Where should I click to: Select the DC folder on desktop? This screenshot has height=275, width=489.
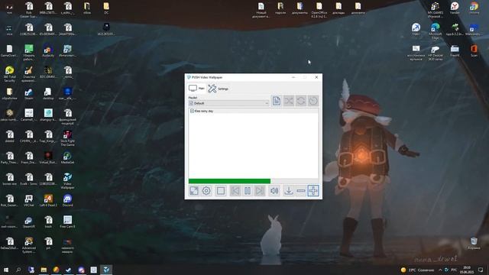tap(106, 8)
